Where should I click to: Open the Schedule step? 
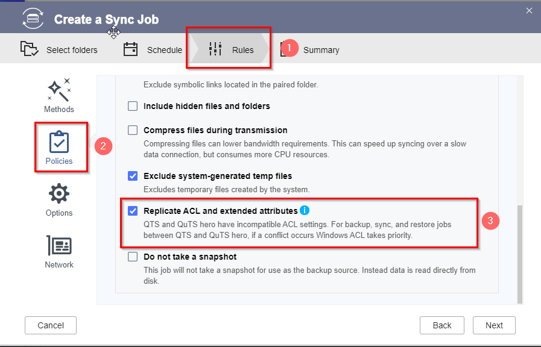[x=164, y=49]
